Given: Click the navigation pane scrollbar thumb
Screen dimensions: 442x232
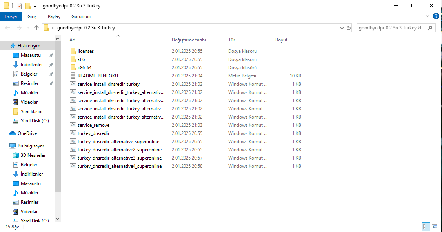Looking at the screenshot, I should point(58,117).
